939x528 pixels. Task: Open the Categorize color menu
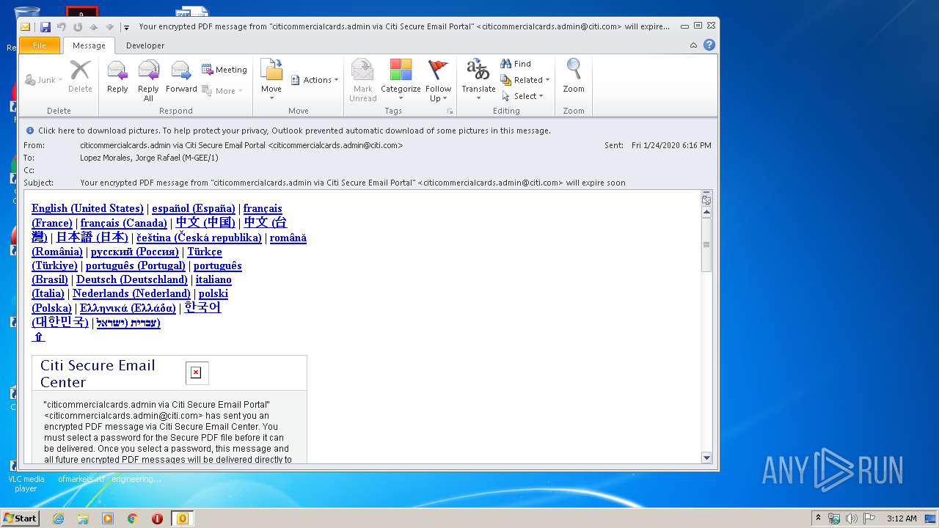tap(401, 81)
